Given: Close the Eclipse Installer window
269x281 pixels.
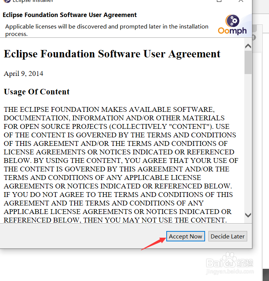Looking at the screenshot, I should pos(241,1).
